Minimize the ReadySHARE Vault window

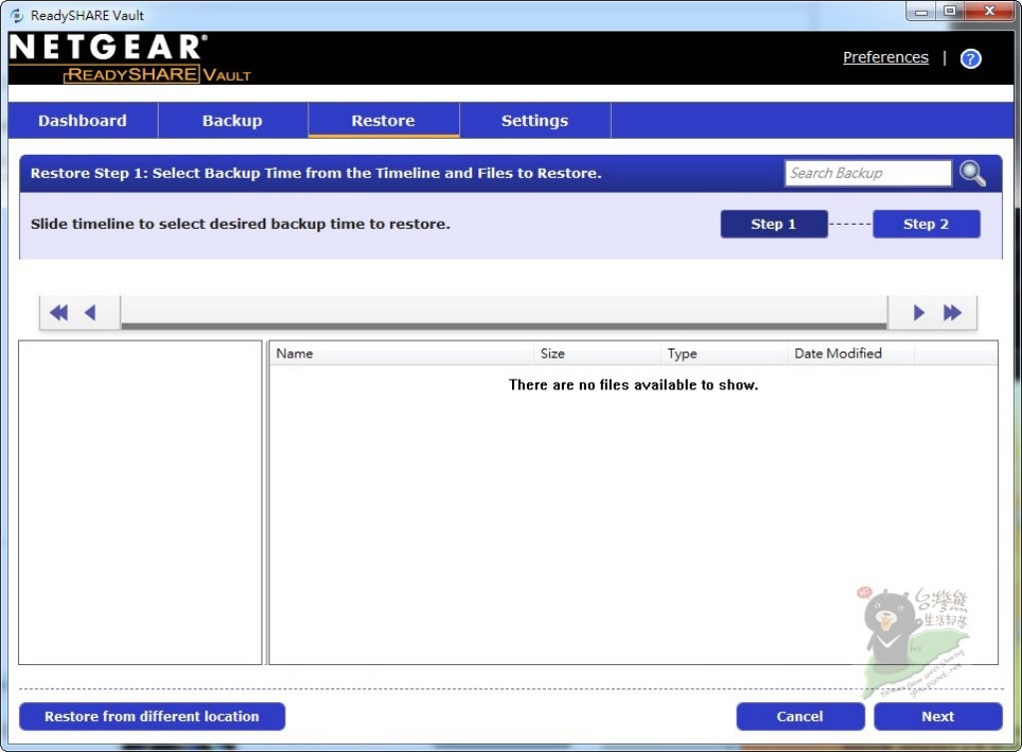pos(921,11)
